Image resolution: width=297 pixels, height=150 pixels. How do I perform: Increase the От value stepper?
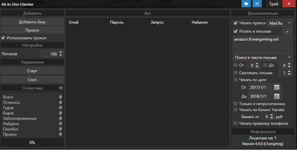[x=257, y=64]
